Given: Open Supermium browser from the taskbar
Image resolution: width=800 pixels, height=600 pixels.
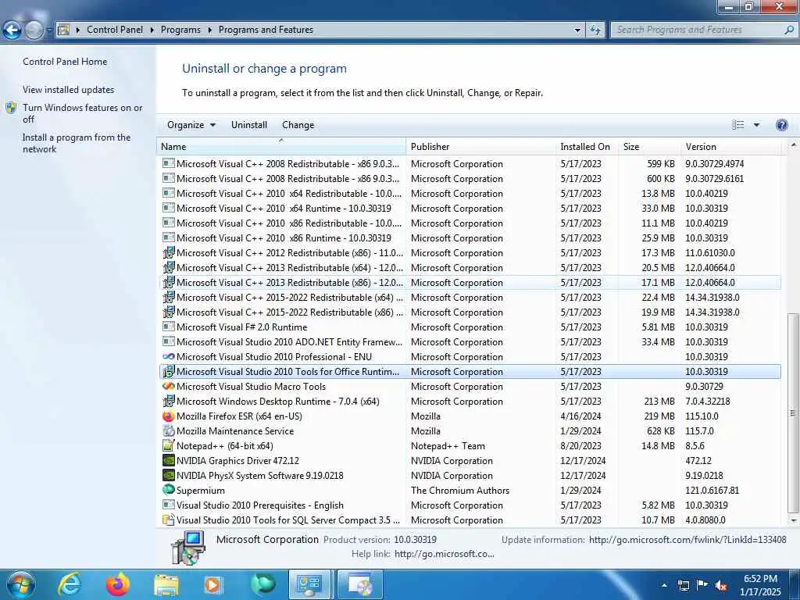Looking at the screenshot, I should coord(263,585).
